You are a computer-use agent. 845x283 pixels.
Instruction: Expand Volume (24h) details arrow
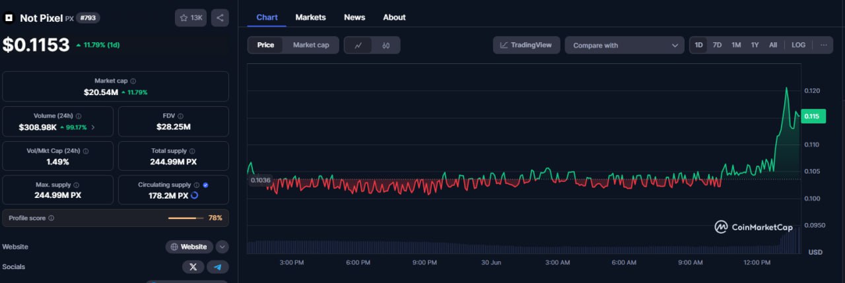point(93,127)
